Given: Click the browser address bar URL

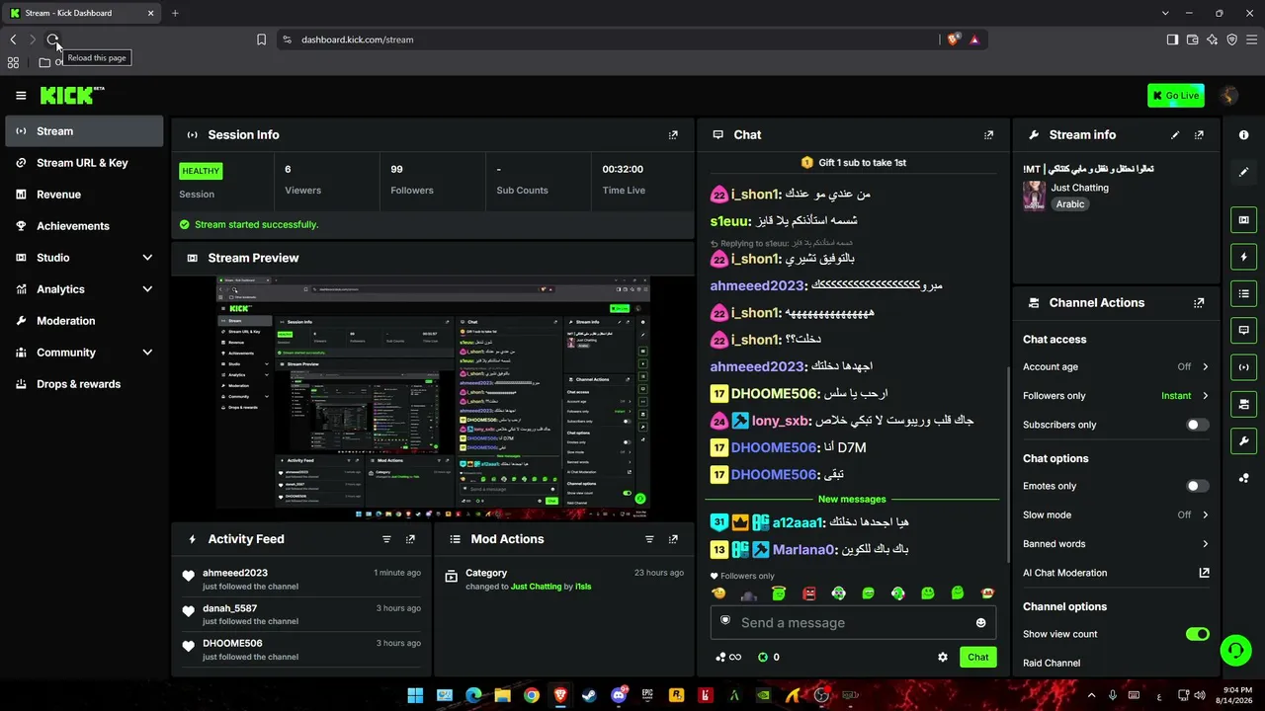Looking at the screenshot, I should (x=358, y=39).
